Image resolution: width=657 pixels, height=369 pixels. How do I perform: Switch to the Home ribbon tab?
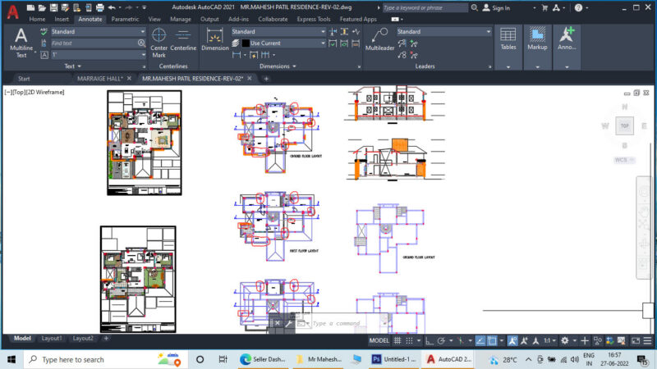[x=37, y=19]
